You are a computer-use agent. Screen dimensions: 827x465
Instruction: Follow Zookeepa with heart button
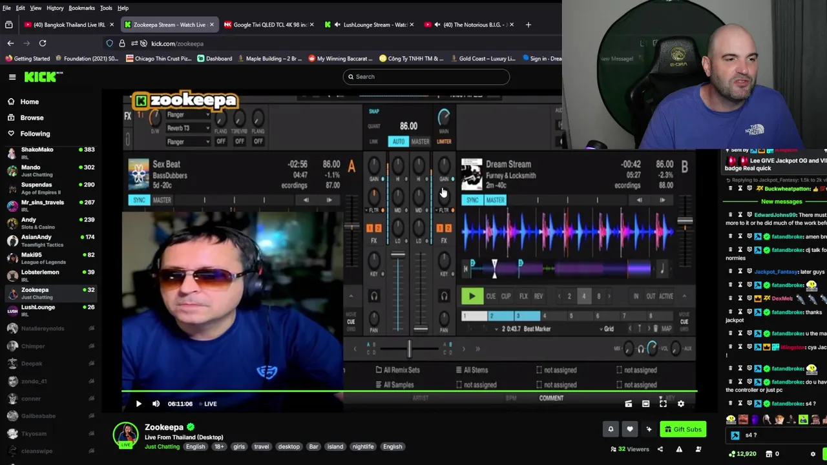point(630,429)
